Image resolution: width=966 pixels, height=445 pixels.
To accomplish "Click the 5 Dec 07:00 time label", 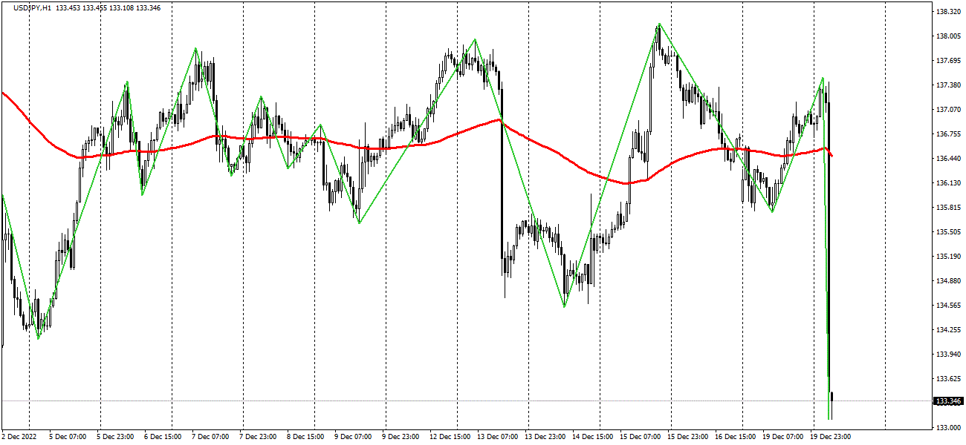I will pyautogui.click(x=68, y=437).
